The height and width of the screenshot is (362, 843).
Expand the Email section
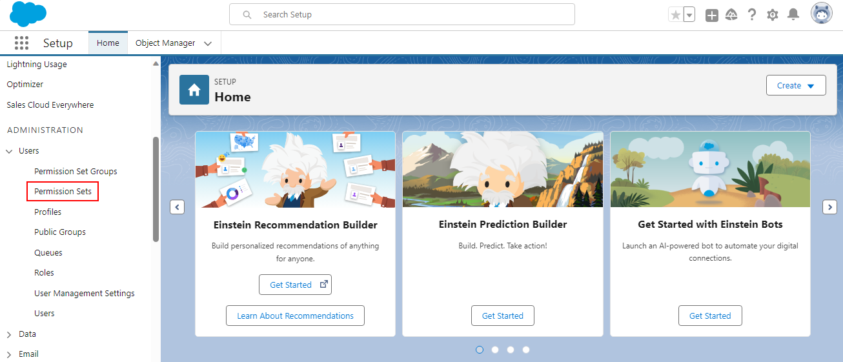[x=9, y=354]
